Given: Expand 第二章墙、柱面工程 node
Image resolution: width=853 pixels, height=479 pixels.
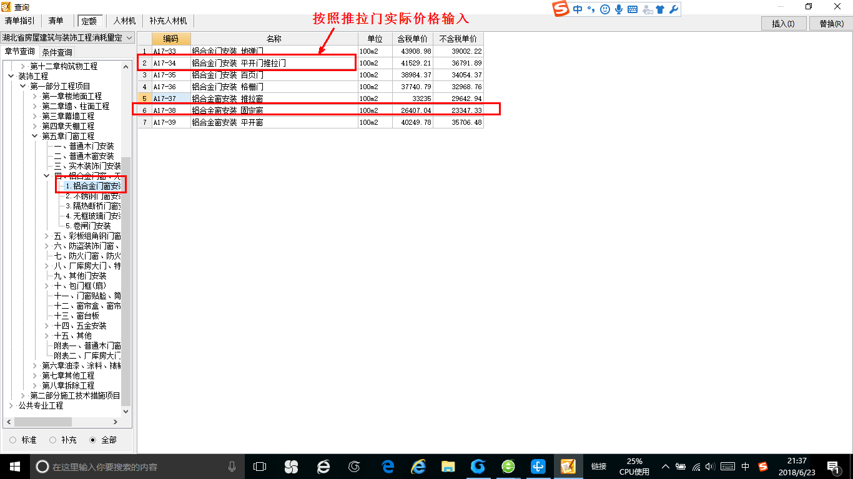Looking at the screenshot, I should (x=35, y=106).
